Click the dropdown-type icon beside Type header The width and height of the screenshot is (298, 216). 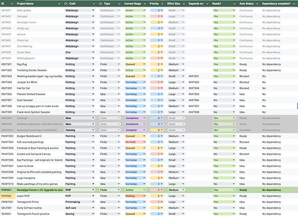click(101, 3)
